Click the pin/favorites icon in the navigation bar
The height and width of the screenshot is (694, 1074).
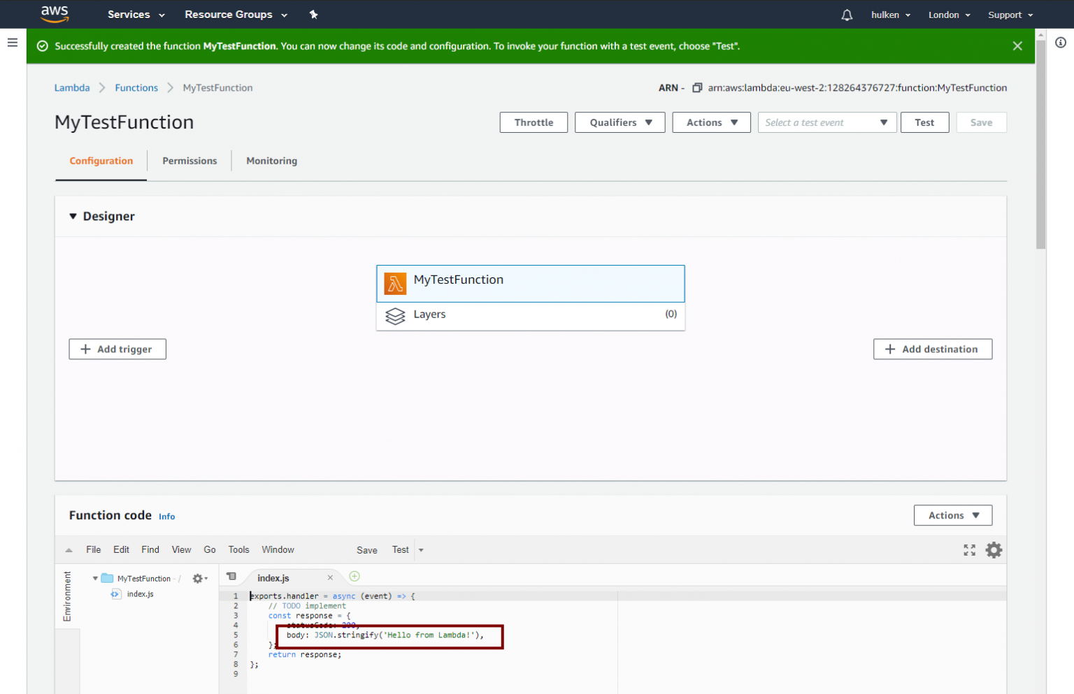click(x=313, y=14)
